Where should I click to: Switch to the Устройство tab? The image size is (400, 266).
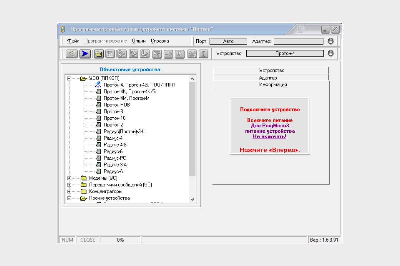pyautogui.click(x=271, y=70)
